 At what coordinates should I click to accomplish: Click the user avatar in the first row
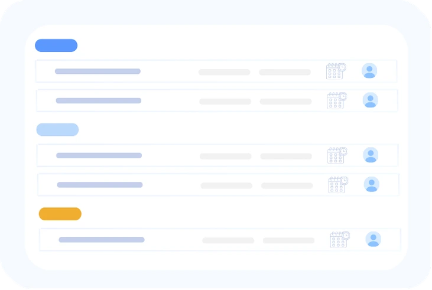369,71
